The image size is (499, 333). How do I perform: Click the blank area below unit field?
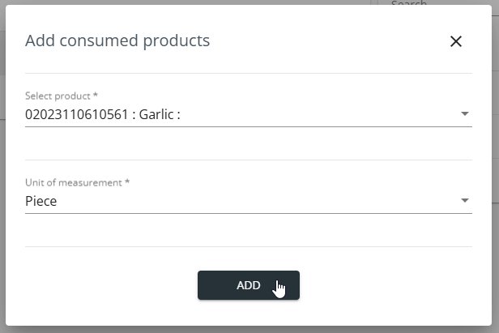point(249,230)
